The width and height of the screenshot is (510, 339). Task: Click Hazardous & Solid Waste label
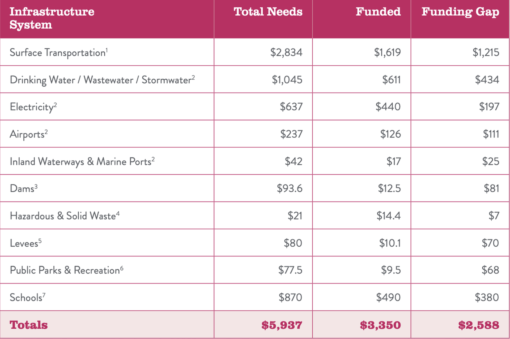click(x=65, y=216)
